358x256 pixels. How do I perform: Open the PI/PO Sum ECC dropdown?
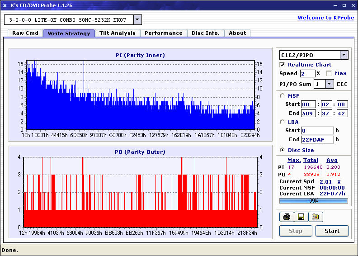coord(330,84)
